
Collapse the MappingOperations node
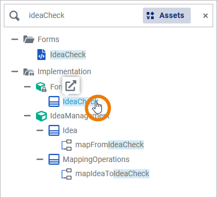40,159
